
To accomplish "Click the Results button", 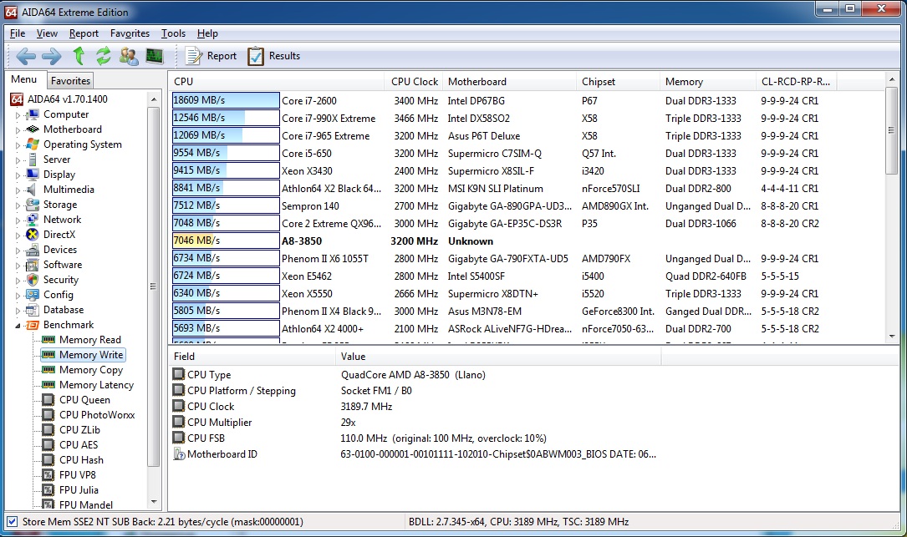I will [x=273, y=56].
